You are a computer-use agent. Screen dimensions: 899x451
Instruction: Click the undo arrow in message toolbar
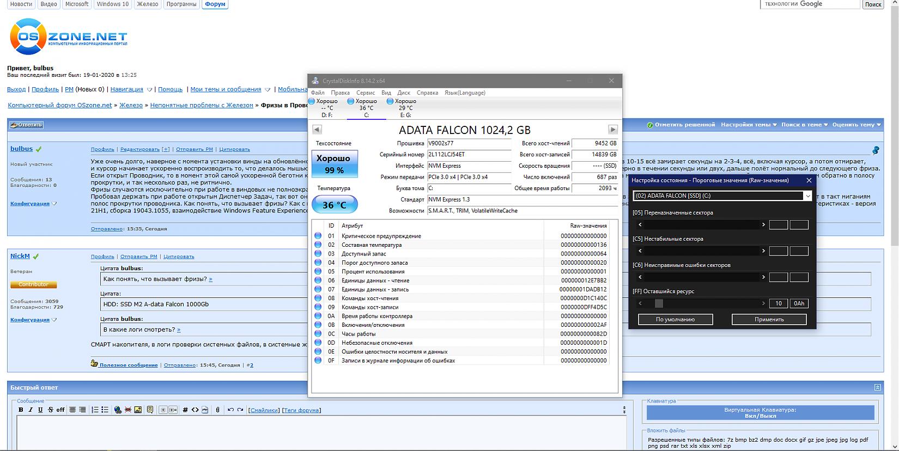230,410
